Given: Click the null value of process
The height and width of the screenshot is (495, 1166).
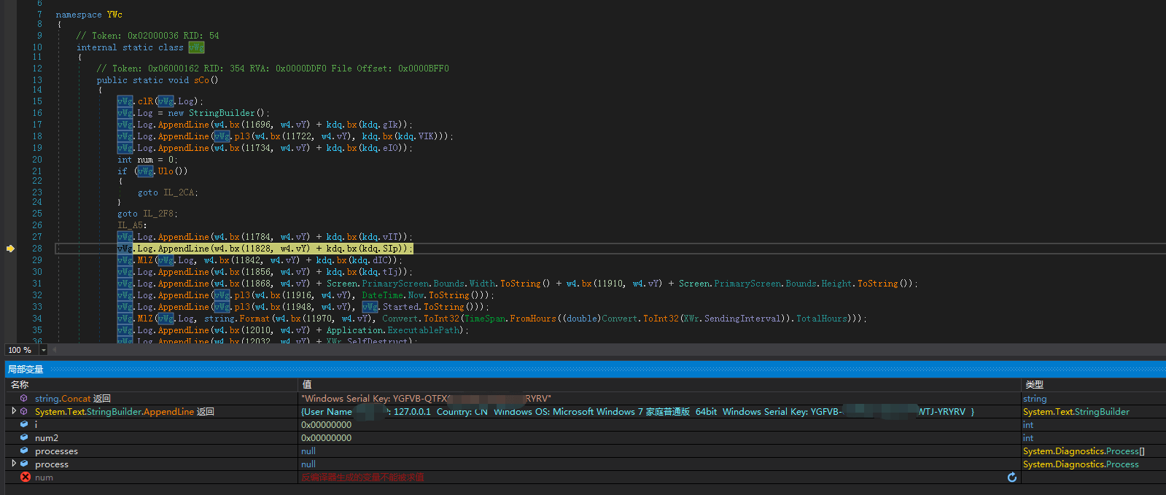Looking at the screenshot, I should pyautogui.click(x=308, y=464).
